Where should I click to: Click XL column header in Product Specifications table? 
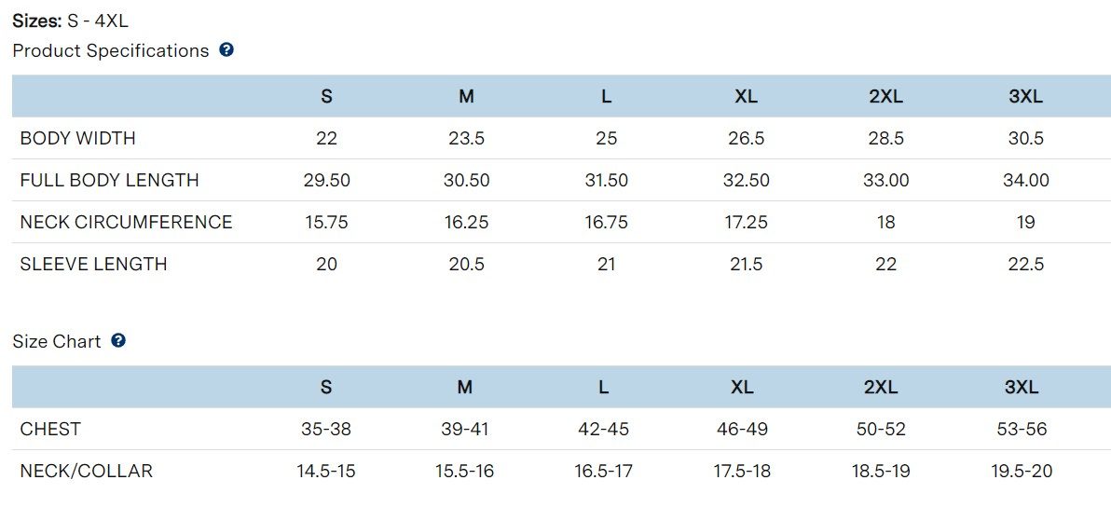[746, 96]
